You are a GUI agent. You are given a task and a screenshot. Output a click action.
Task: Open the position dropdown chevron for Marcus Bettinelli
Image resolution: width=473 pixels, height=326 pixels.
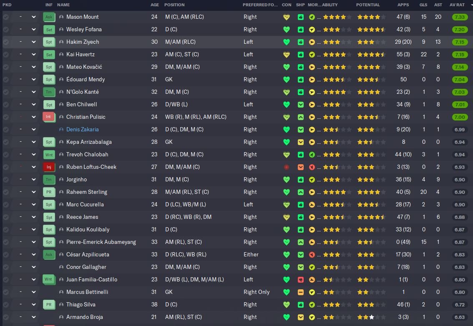[33, 292]
